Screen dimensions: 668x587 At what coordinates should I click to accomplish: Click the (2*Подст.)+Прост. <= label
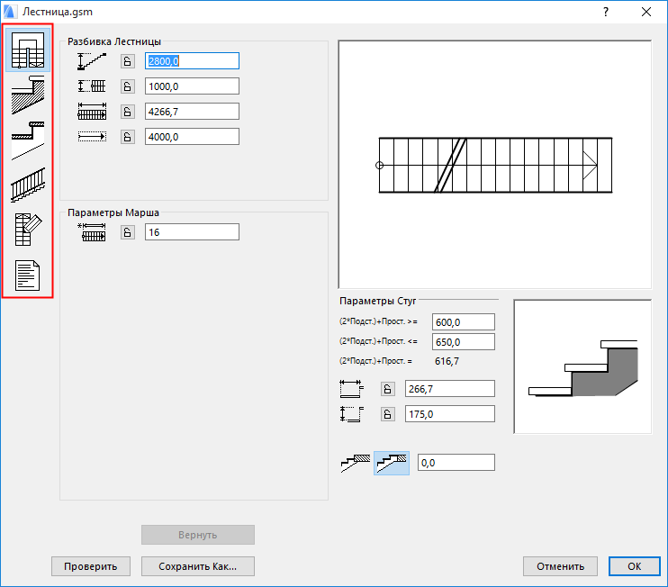tap(379, 341)
